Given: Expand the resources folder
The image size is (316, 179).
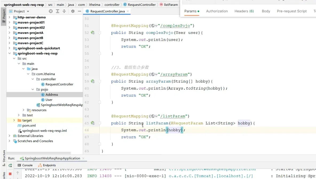Looking at the screenshot, I should (23, 110).
